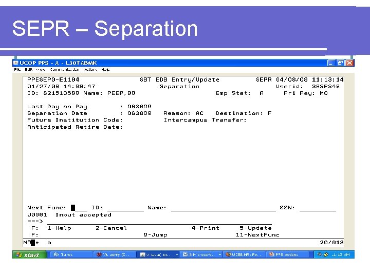The width and height of the screenshot is (370, 277).
Task: Click the cursor position 20/013 indicator
Action: click(x=331, y=242)
